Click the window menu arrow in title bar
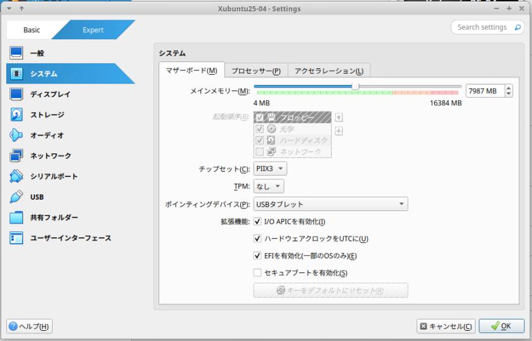The width and height of the screenshot is (532, 341). (9, 8)
